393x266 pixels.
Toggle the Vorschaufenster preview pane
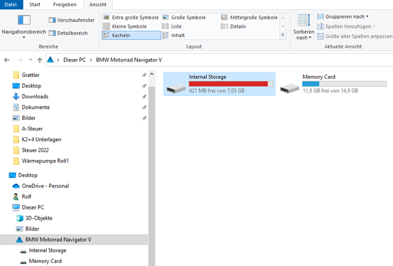71,20
